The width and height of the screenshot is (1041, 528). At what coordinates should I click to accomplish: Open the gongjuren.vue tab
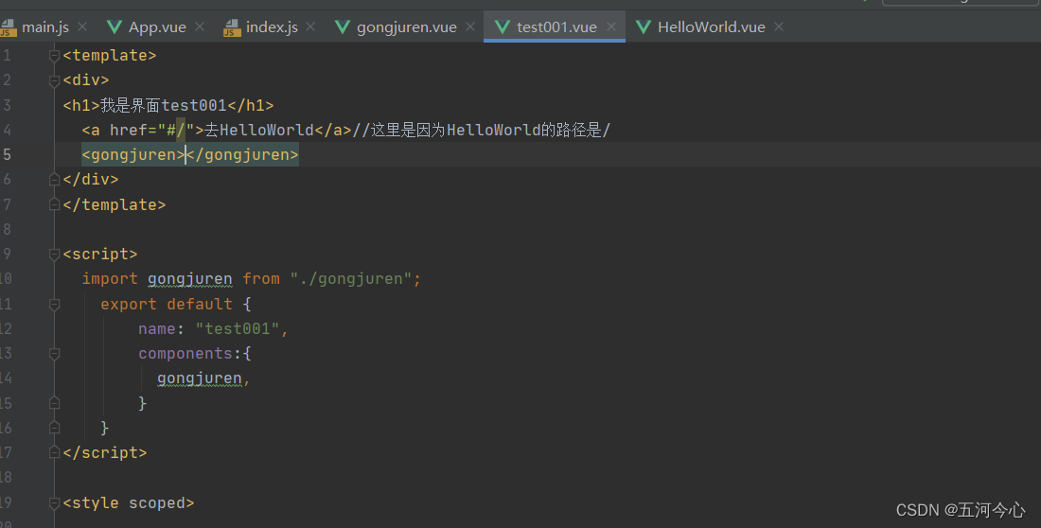pyautogui.click(x=406, y=27)
